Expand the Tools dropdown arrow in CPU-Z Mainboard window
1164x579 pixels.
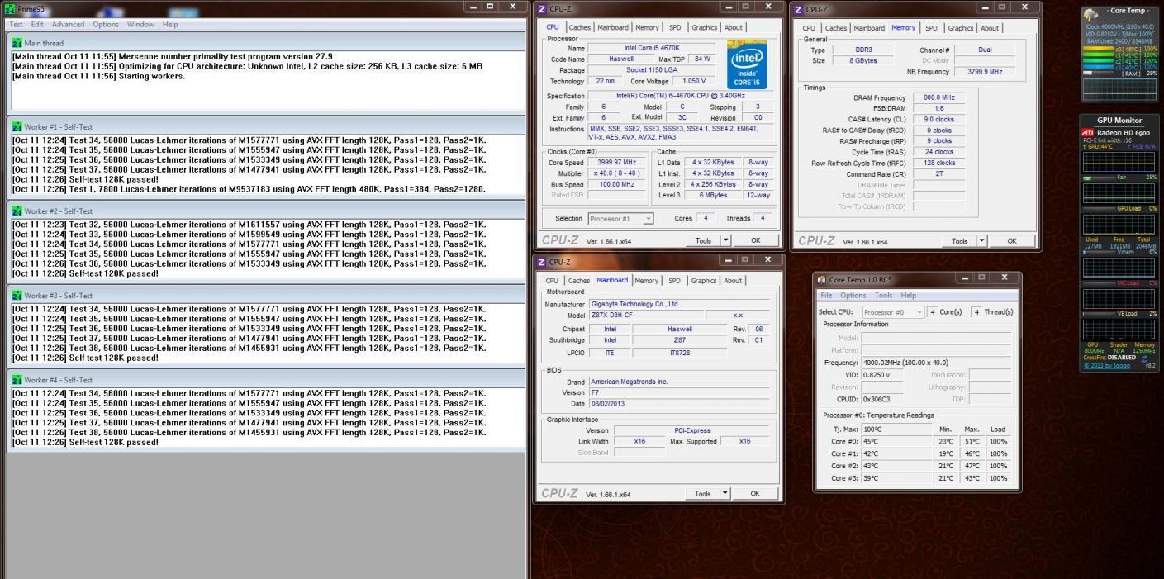coord(726,494)
